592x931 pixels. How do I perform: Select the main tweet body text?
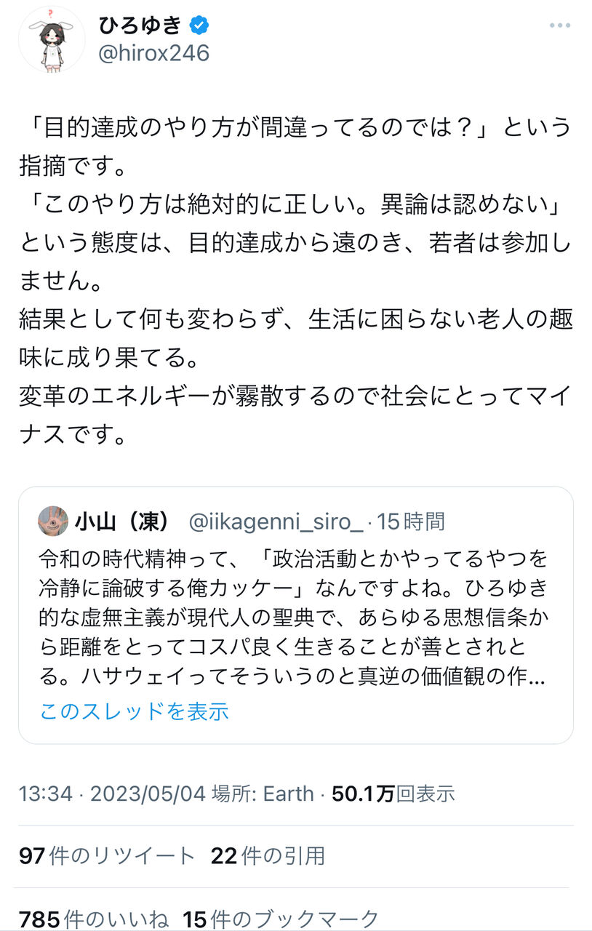296,280
